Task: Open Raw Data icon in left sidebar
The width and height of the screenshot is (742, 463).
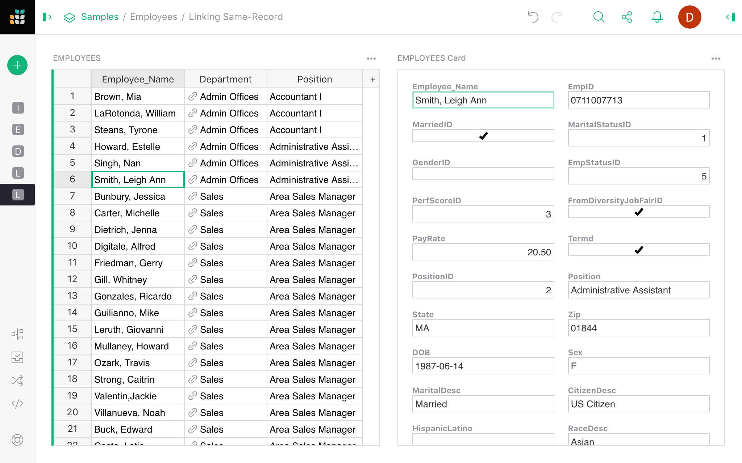Action: (x=17, y=334)
